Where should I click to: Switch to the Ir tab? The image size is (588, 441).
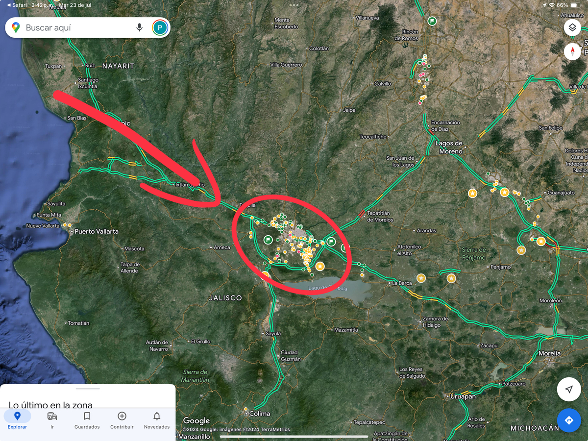tap(52, 420)
